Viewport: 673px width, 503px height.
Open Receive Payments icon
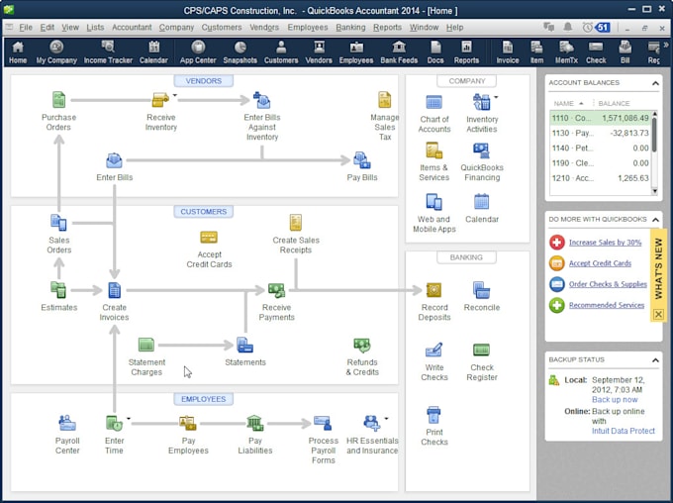click(x=276, y=290)
